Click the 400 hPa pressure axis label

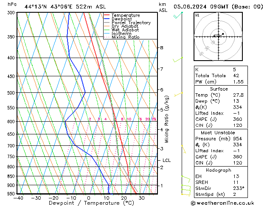click(x=12, y=58)
